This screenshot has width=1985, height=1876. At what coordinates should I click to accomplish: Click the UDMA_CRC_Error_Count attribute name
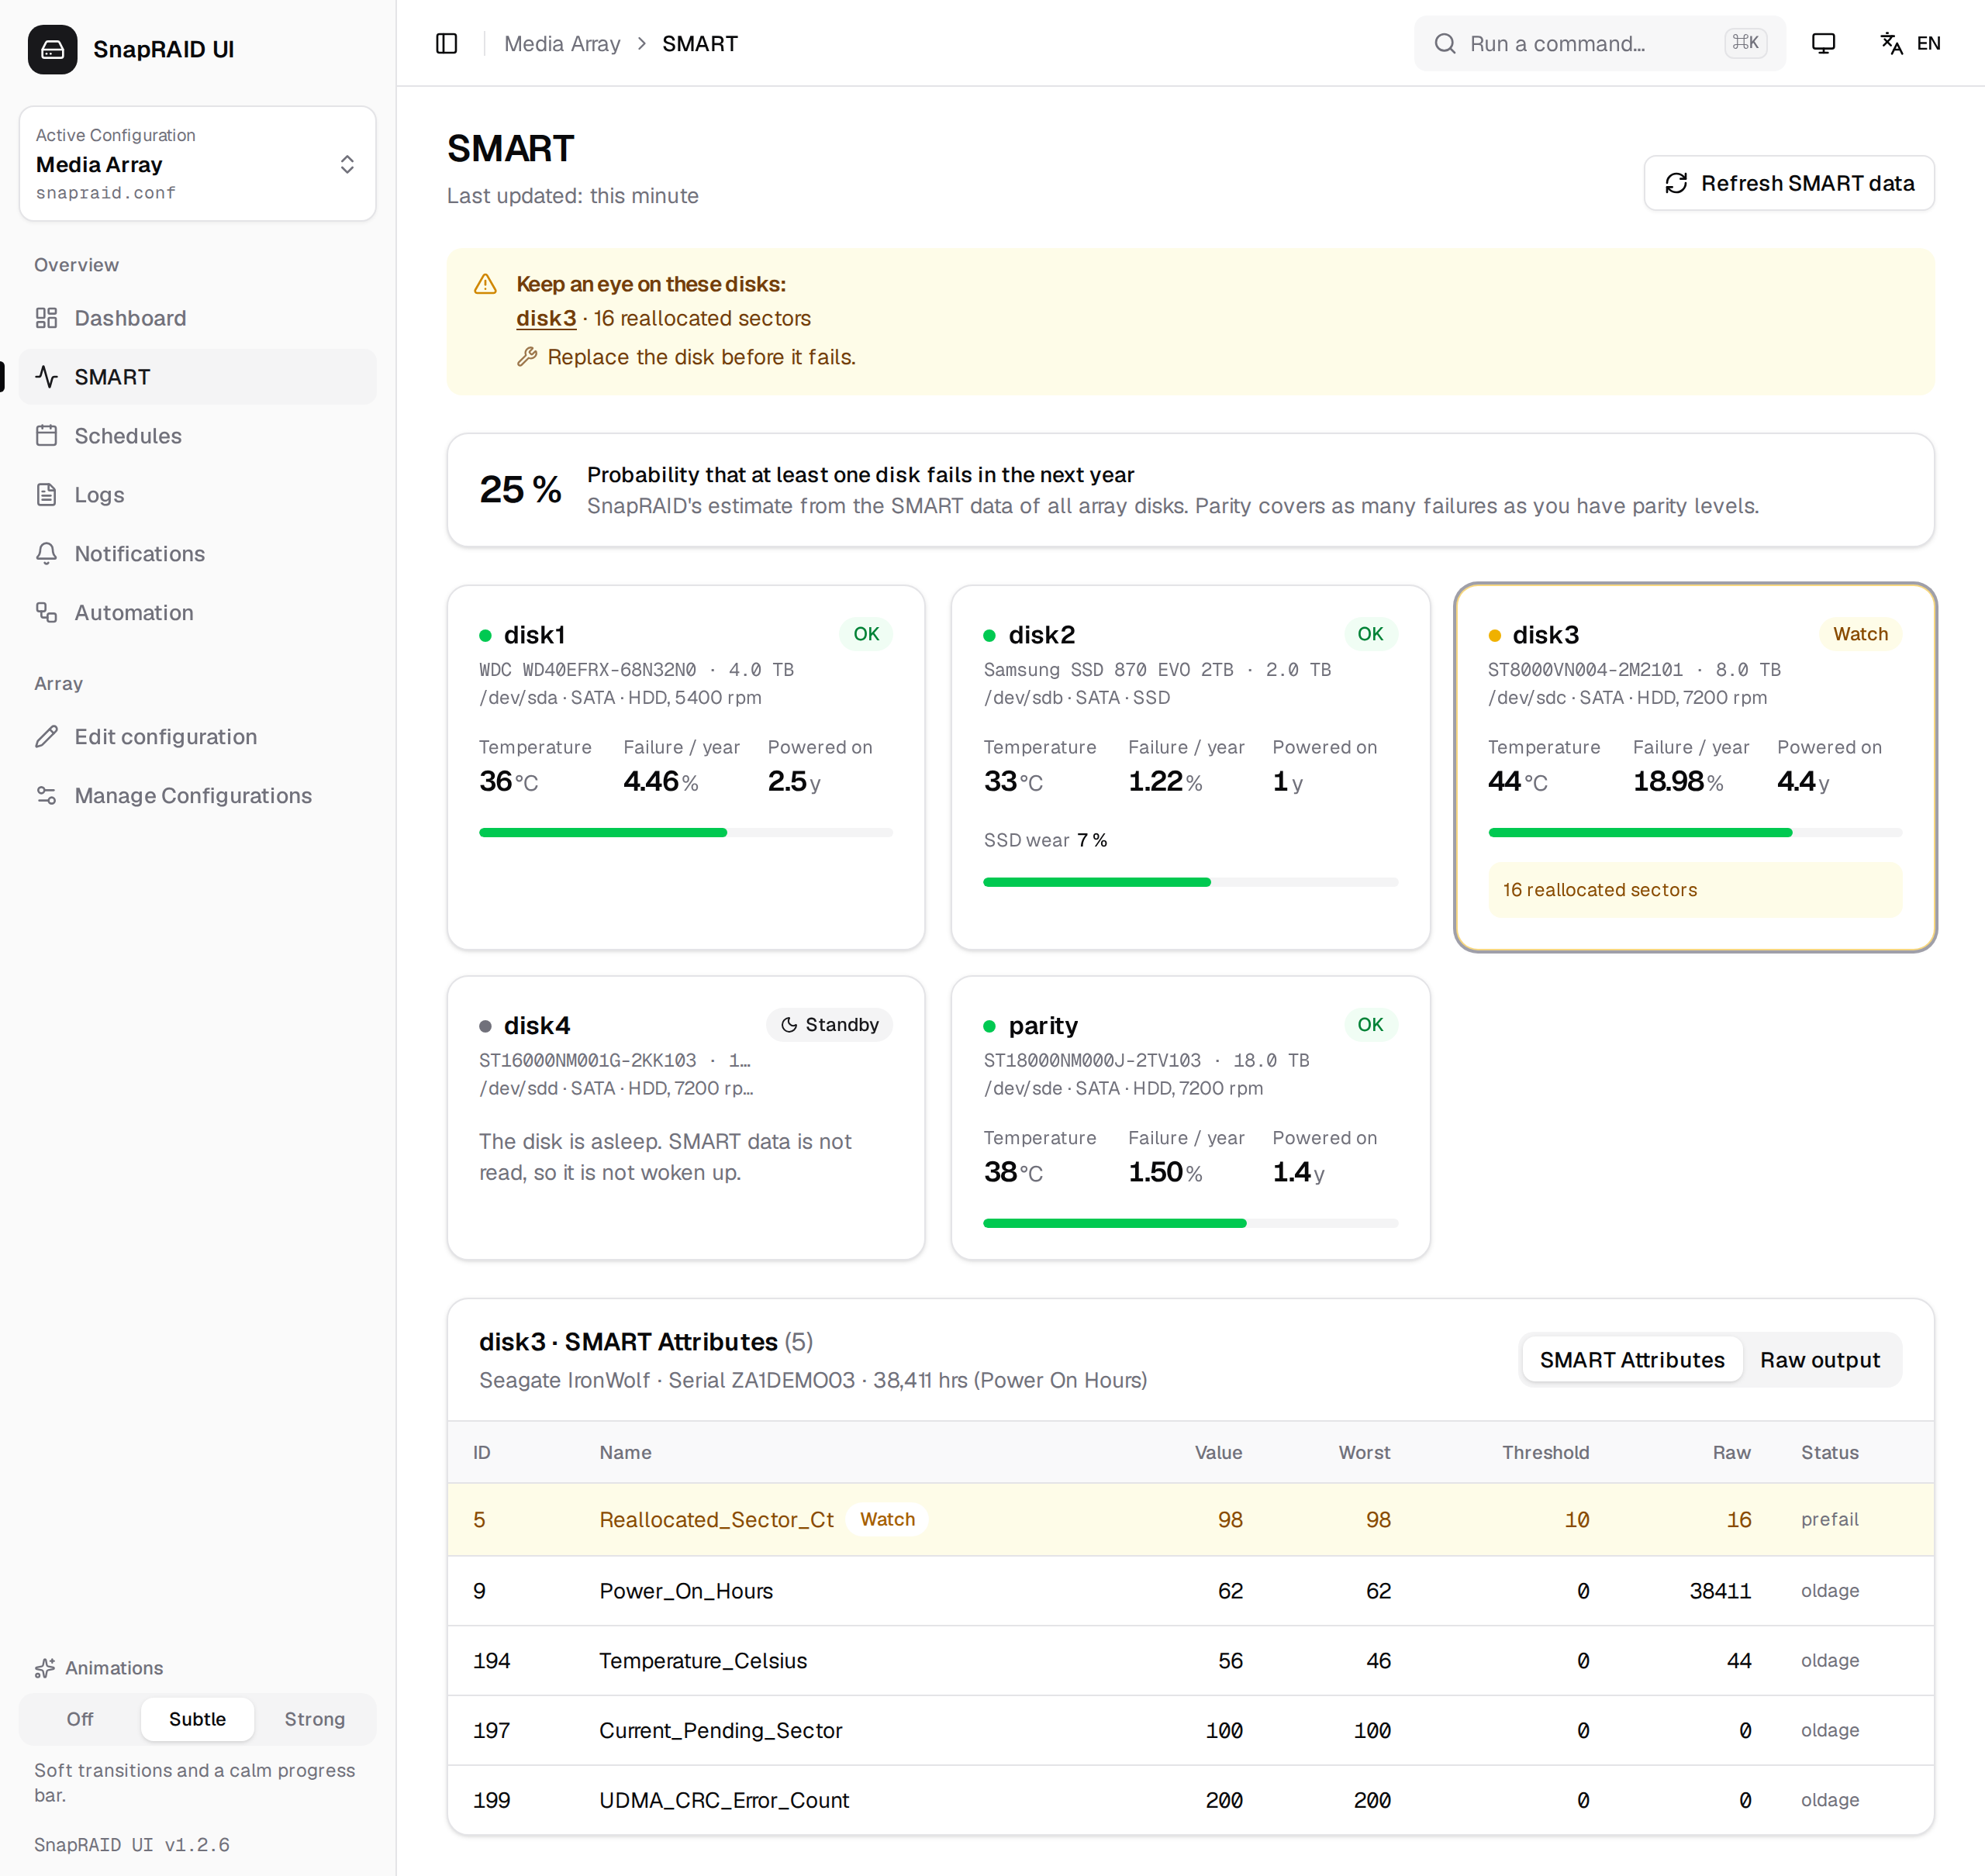coord(724,1800)
